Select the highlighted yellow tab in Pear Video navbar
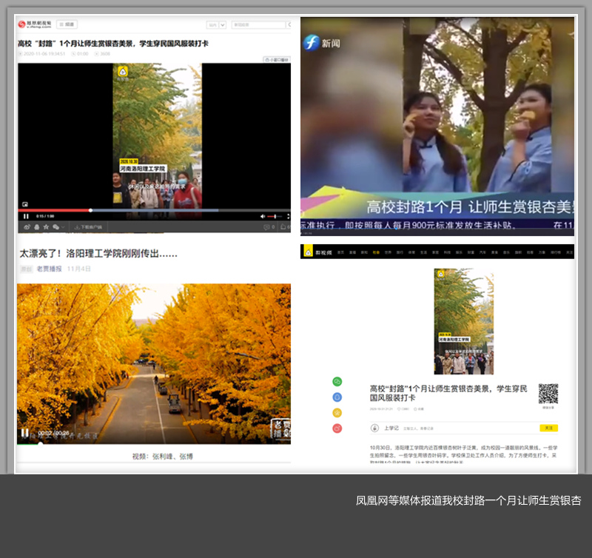 click(x=376, y=252)
